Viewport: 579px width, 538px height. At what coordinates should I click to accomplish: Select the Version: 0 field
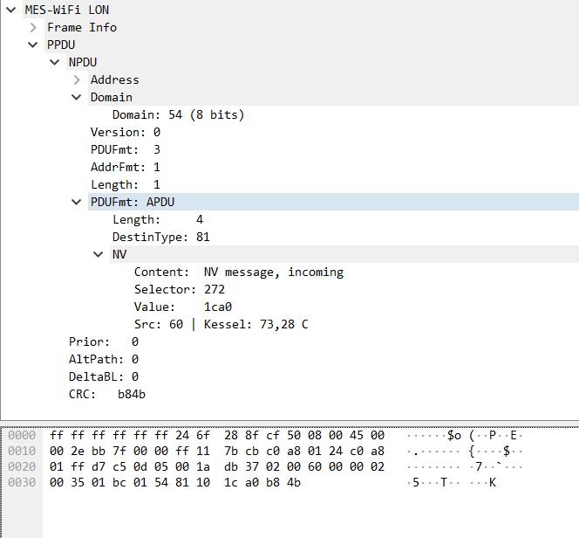(x=126, y=132)
